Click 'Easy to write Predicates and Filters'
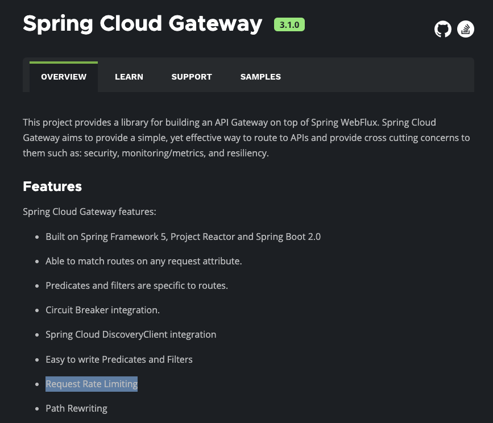The height and width of the screenshot is (423, 493). click(119, 359)
